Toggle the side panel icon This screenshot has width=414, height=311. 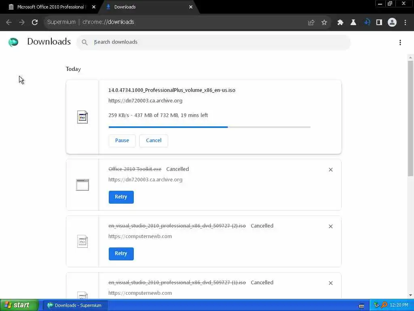379,23
